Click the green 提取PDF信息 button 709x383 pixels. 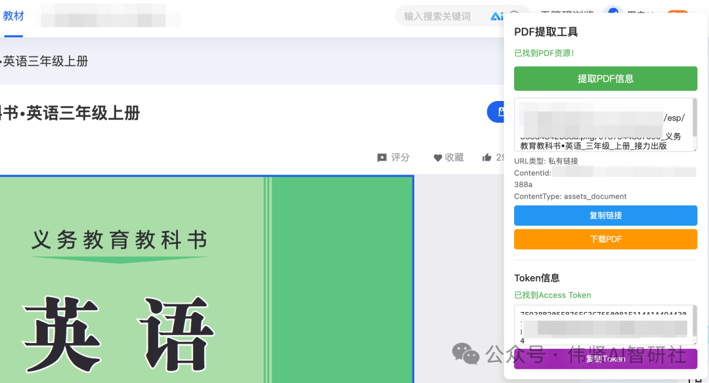point(605,79)
